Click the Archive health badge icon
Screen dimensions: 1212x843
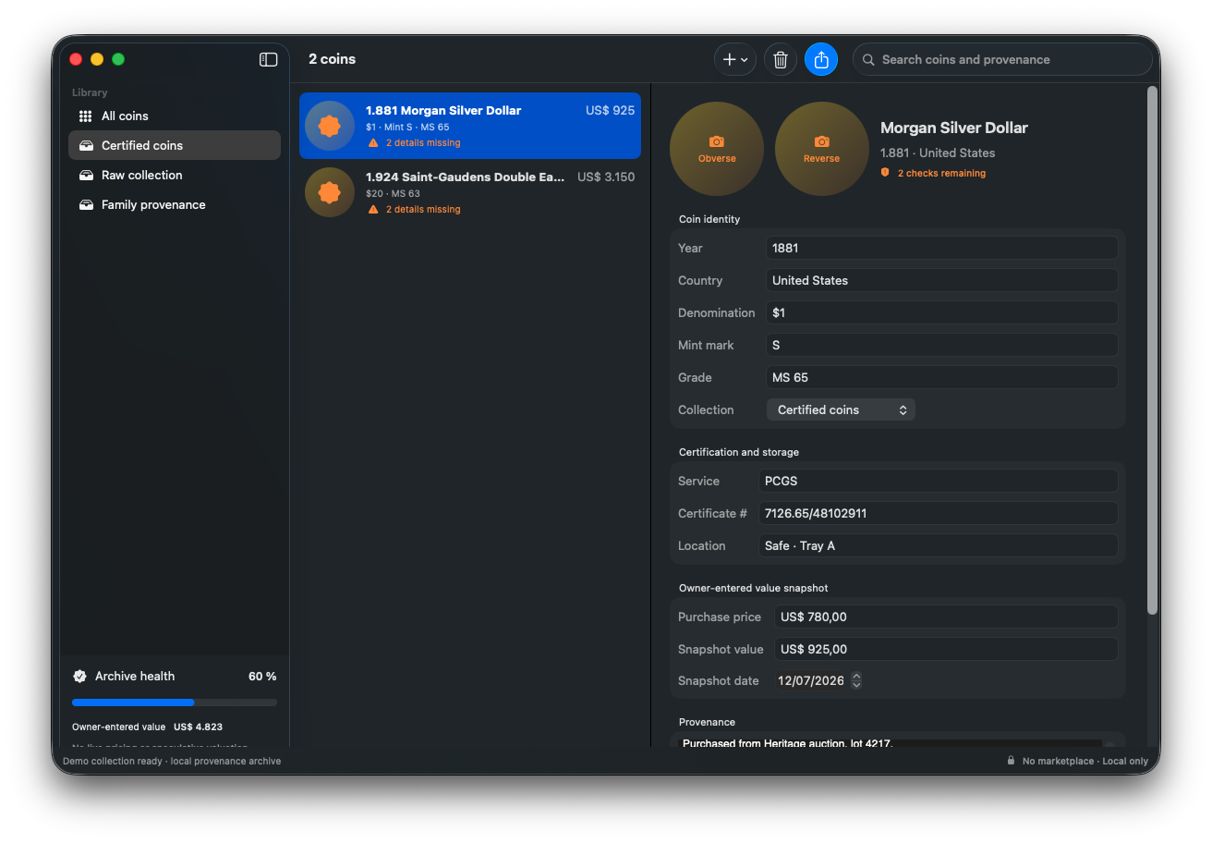80,676
